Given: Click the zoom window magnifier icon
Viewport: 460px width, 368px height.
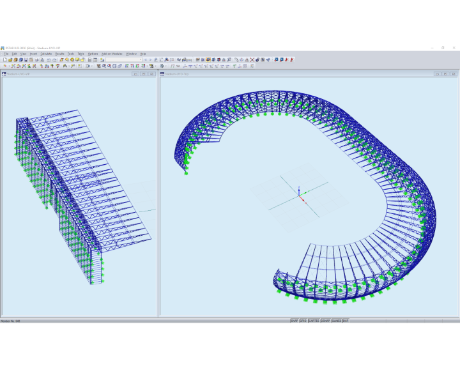Looking at the screenshot, I should tap(104, 66).
